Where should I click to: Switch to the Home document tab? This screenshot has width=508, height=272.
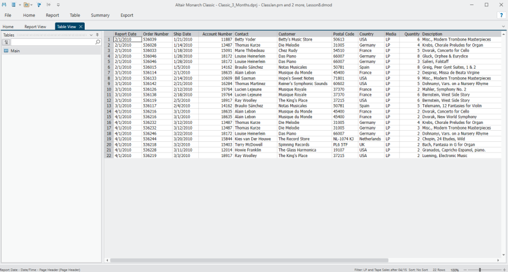click(x=8, y=27)
